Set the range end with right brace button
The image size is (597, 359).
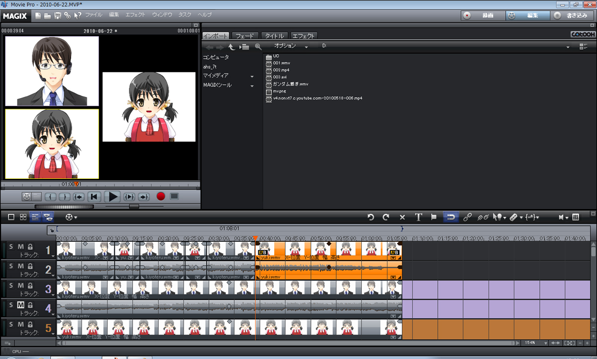[64, 197]
